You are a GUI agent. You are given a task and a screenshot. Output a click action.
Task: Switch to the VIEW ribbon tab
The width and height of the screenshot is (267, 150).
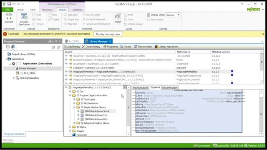coord(33,10)
